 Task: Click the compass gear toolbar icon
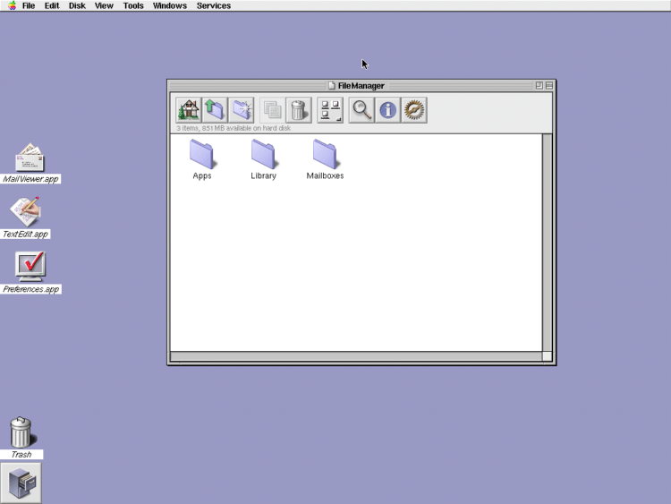coord(414,110)
